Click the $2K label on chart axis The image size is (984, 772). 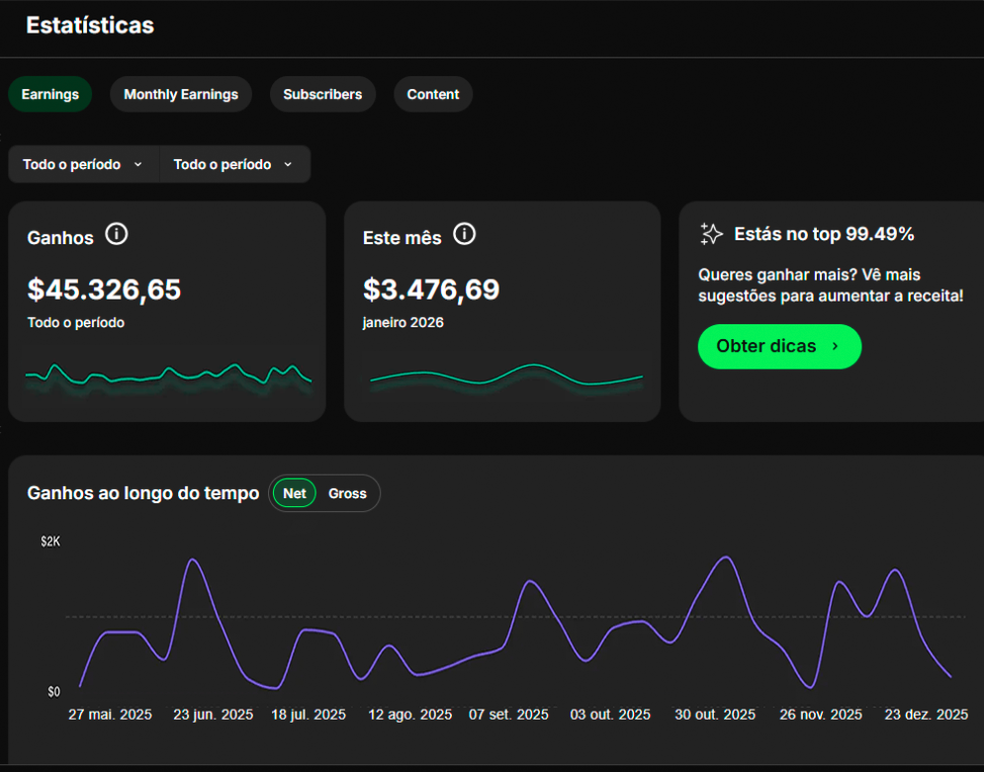coord(50,542)
